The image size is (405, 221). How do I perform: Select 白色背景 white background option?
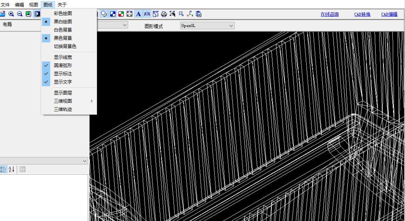coord(69,30)
